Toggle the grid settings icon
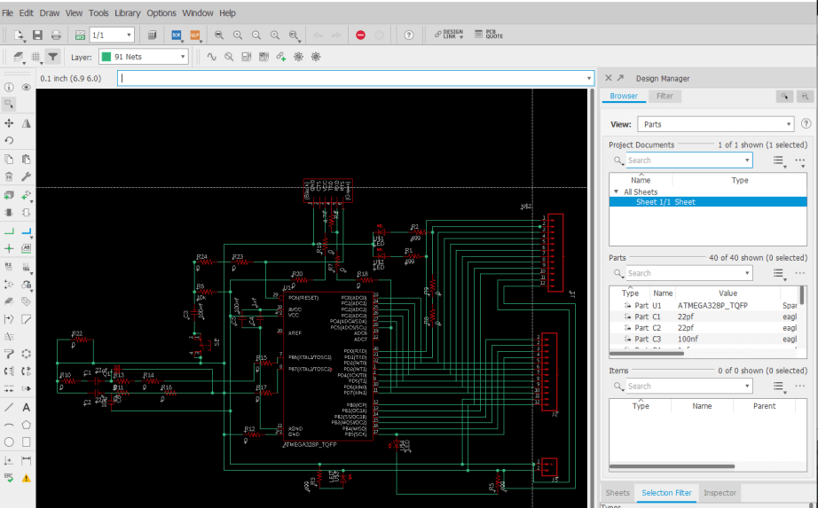This screenshot has width=818, height=508. (x=36, y=57)
